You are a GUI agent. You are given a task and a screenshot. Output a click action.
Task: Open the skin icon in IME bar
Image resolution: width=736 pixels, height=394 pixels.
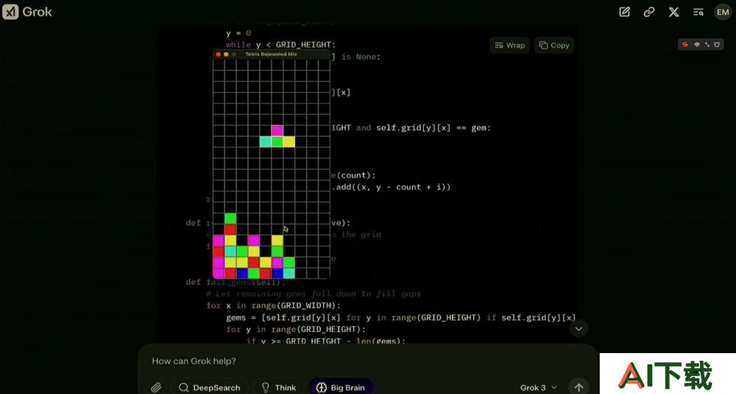click(717, 44)
